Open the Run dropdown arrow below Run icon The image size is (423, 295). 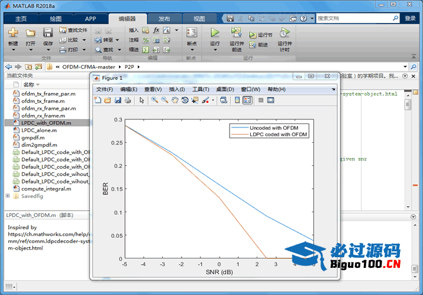click(215, 50)
